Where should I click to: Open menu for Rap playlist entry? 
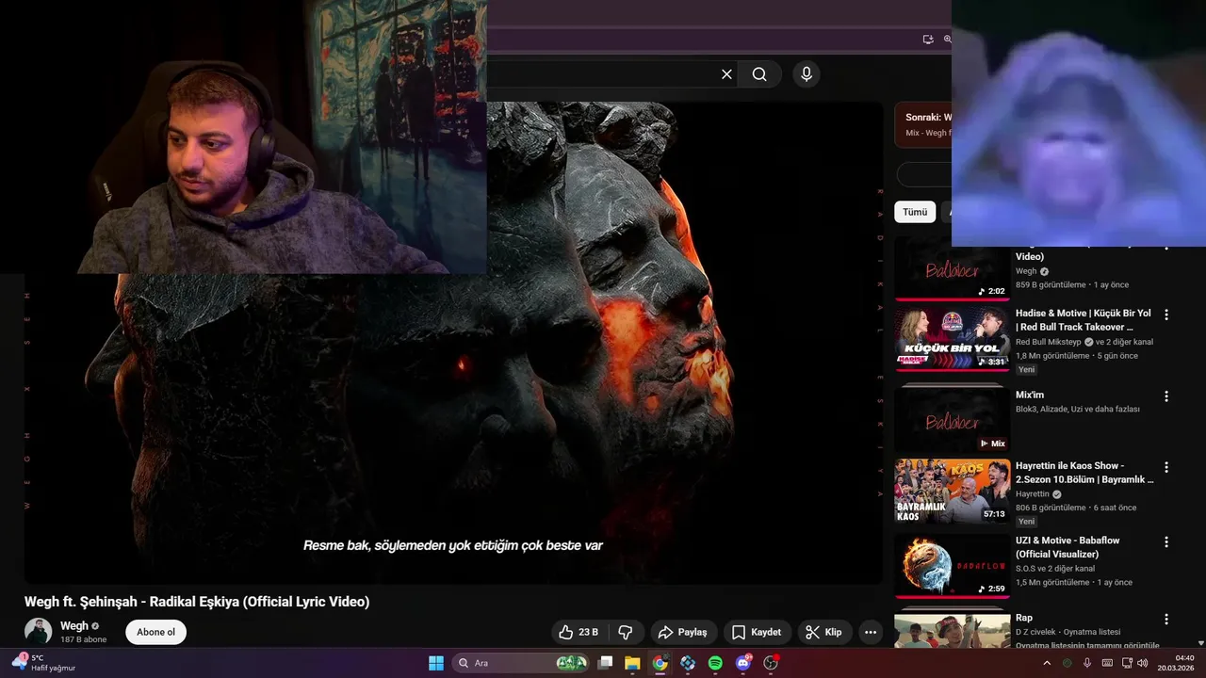coord(1166,620)
